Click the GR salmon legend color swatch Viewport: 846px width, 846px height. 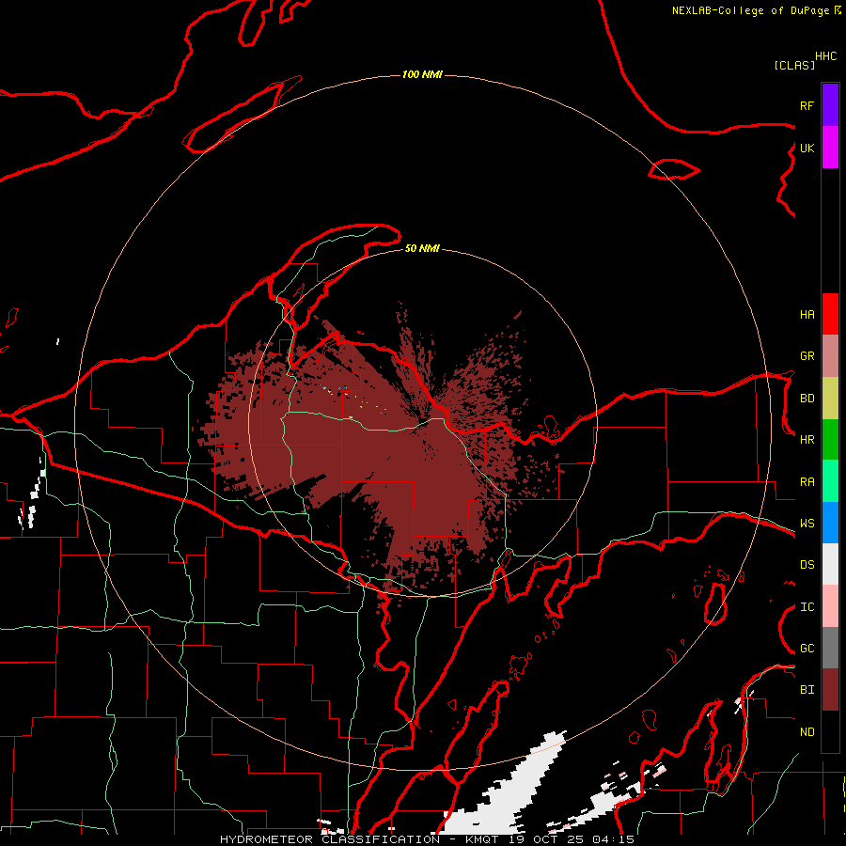(x=830, y=356)
